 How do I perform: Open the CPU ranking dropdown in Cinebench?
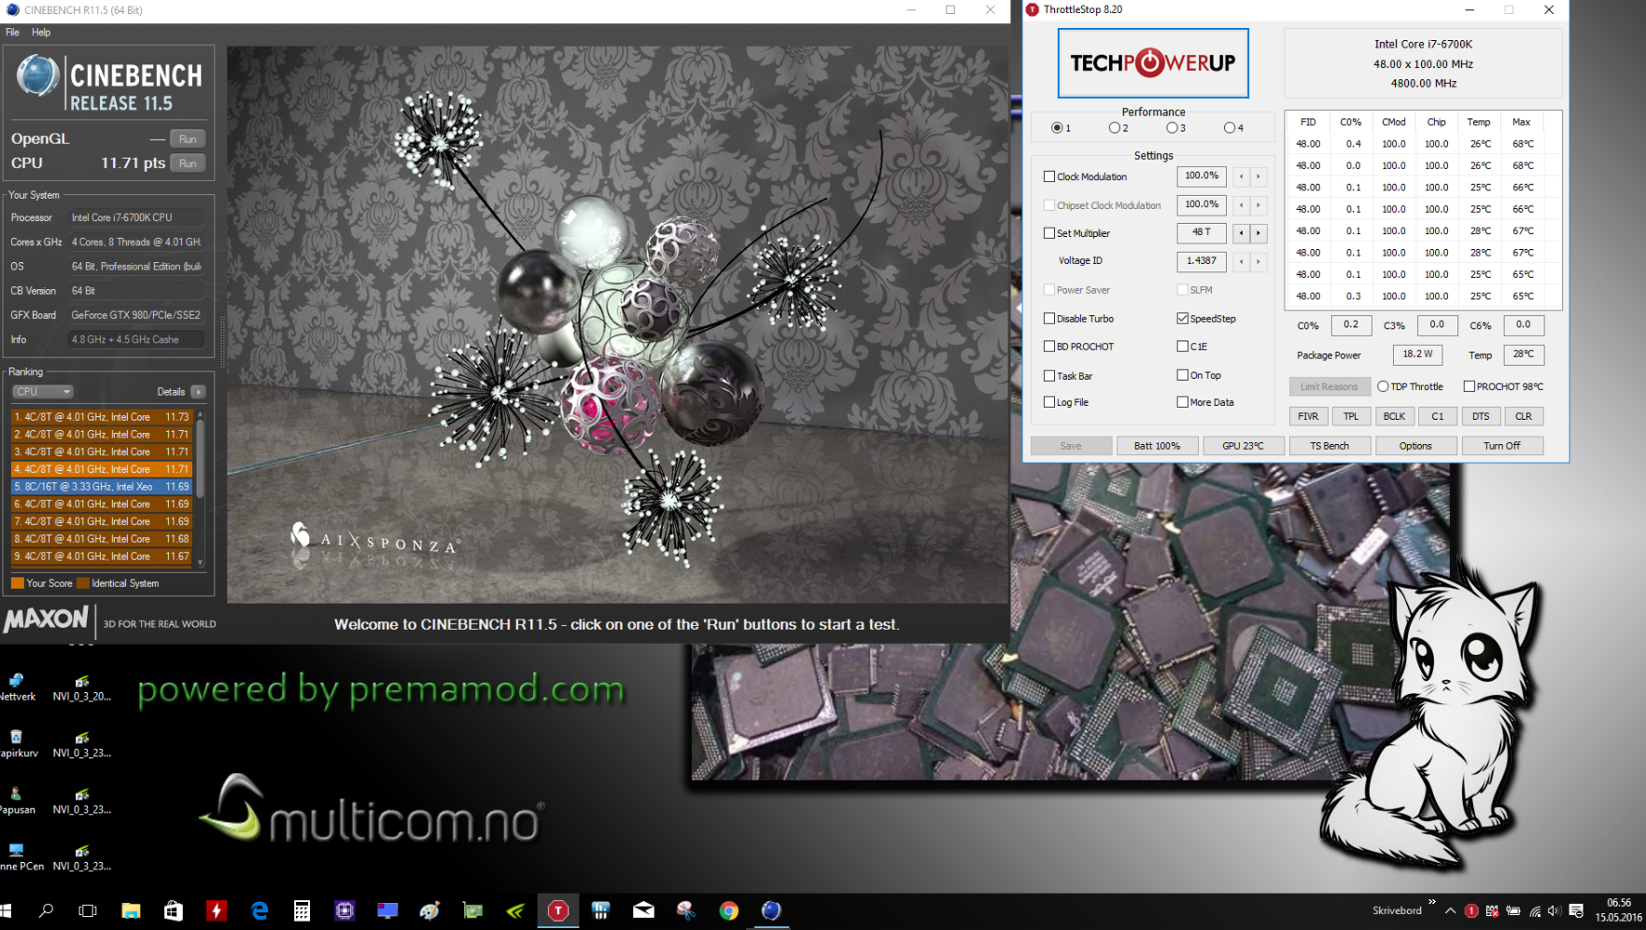click(42, 392)
